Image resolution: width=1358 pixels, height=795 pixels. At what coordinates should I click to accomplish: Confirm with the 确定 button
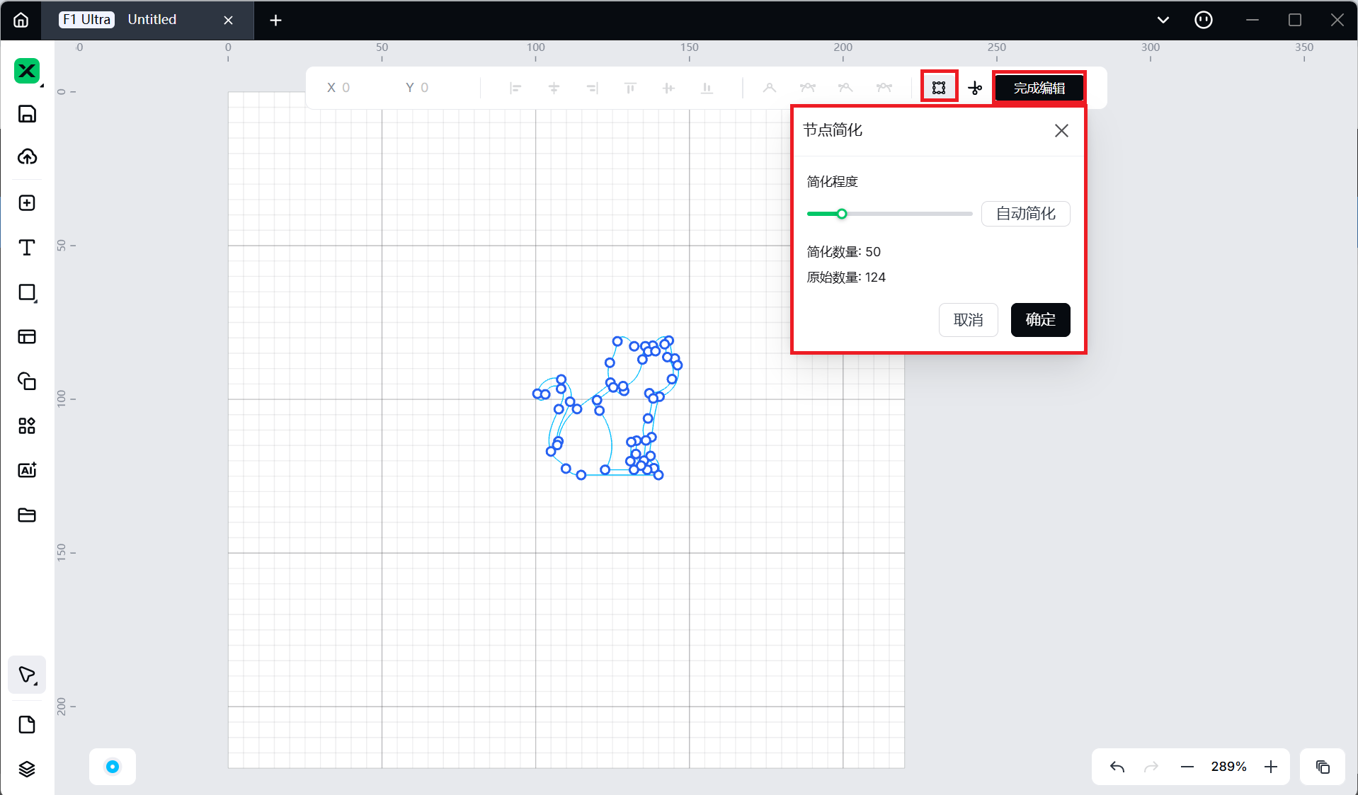click(x=1040, y=320)
